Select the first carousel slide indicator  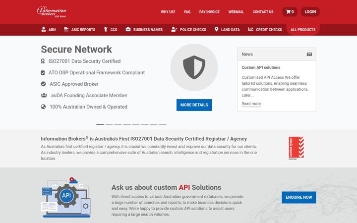(100, 124)
